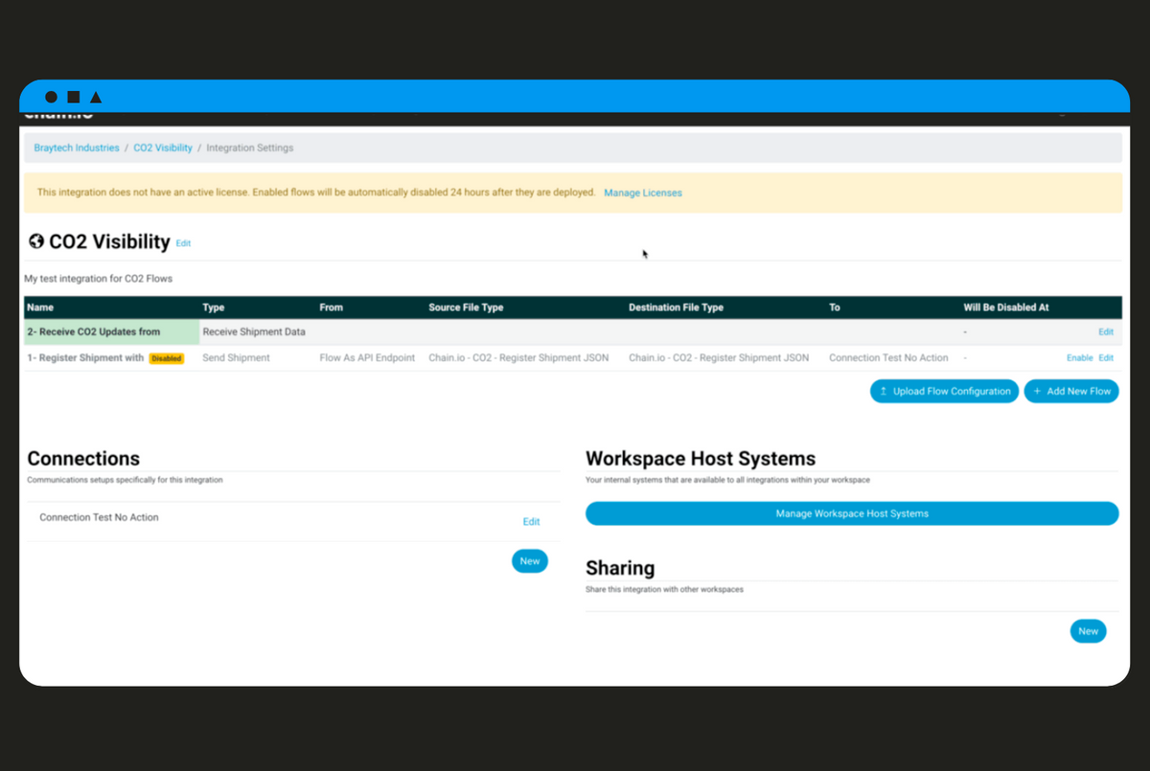Navigate to Braytech Industries breadcrumb
Screen dimensions: 1150x771
(x=76, y=147)
